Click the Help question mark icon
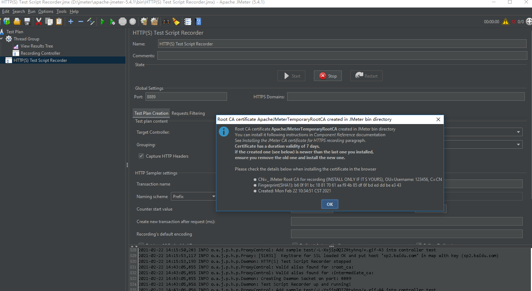Viewport: 532px width, 291px height. [198, 21]
